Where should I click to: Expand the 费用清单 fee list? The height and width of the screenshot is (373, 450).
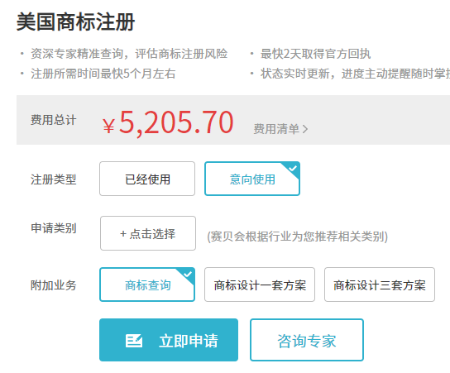(280, 129)
